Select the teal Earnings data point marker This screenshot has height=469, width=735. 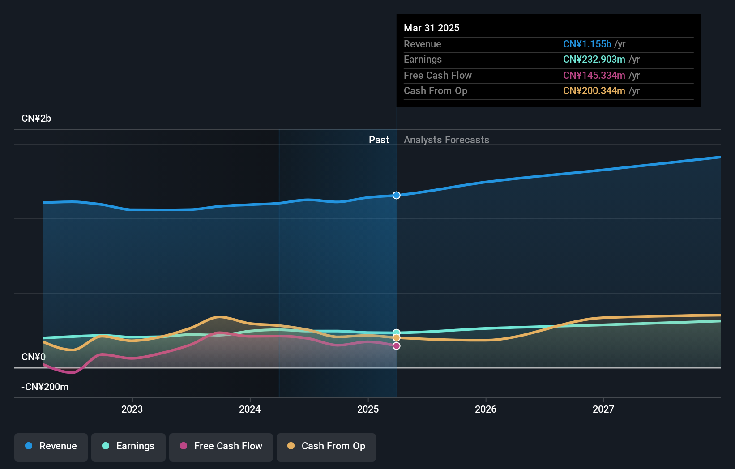click(397, 333)
